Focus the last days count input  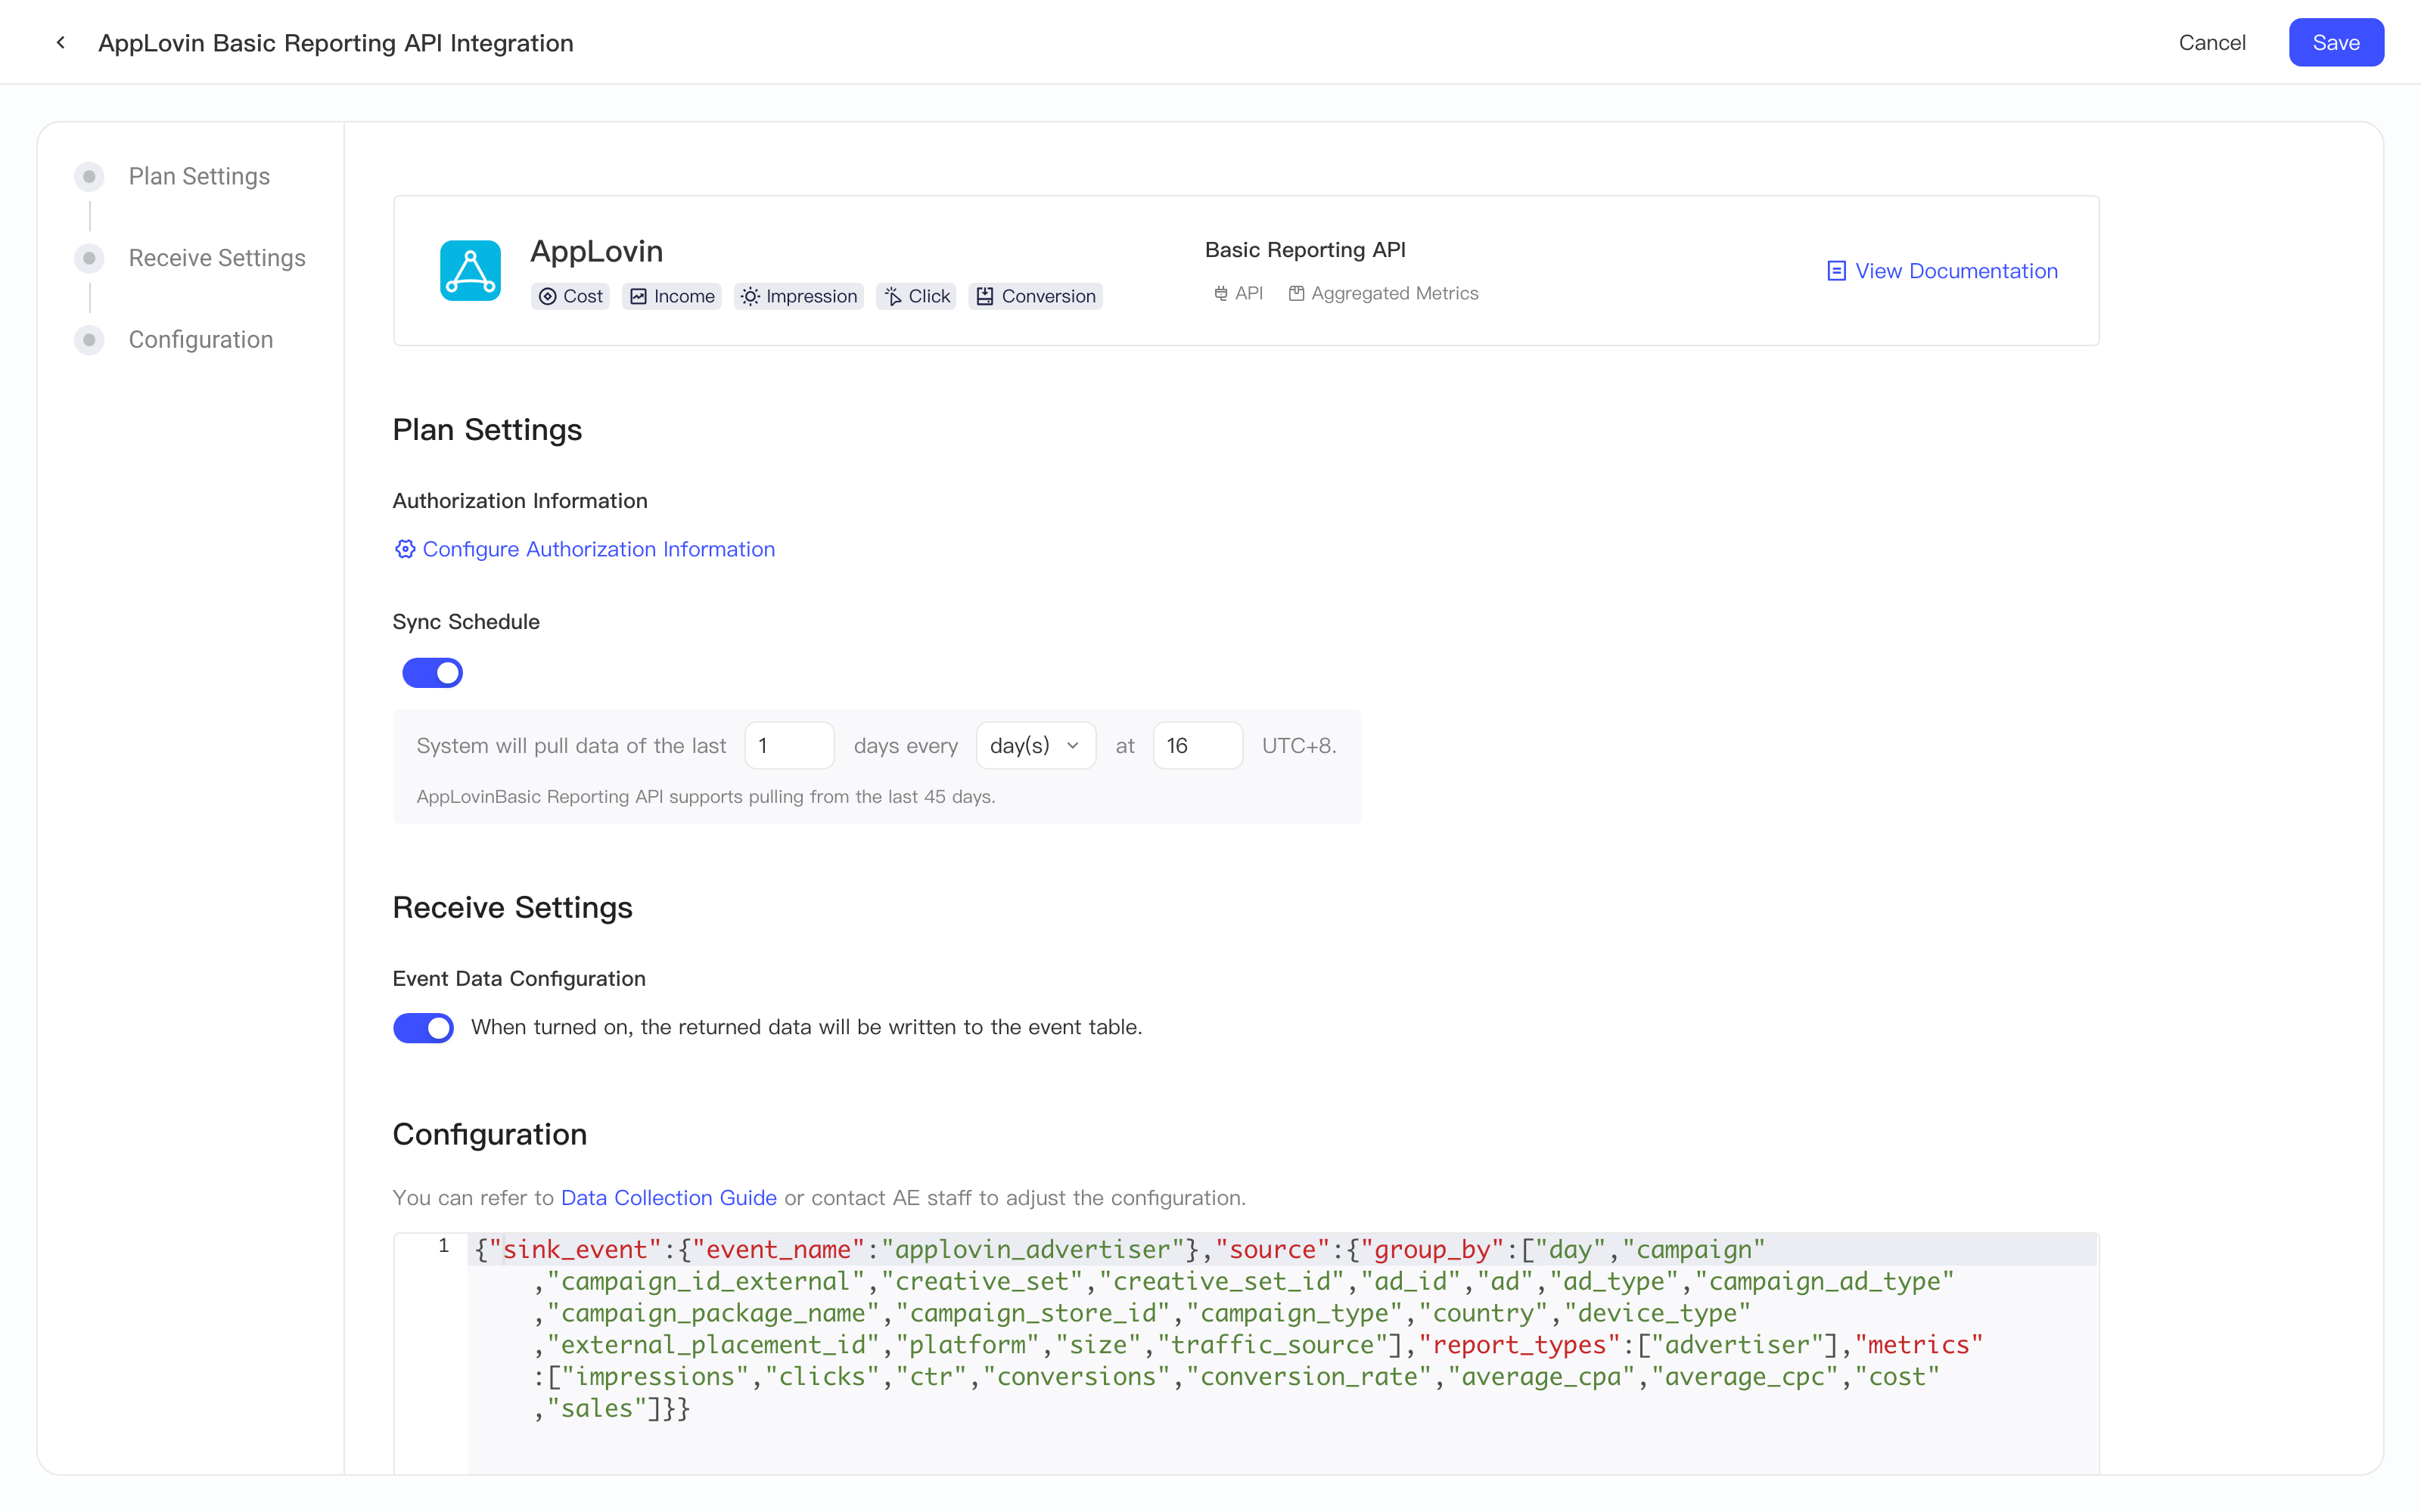tap(789, 745)
